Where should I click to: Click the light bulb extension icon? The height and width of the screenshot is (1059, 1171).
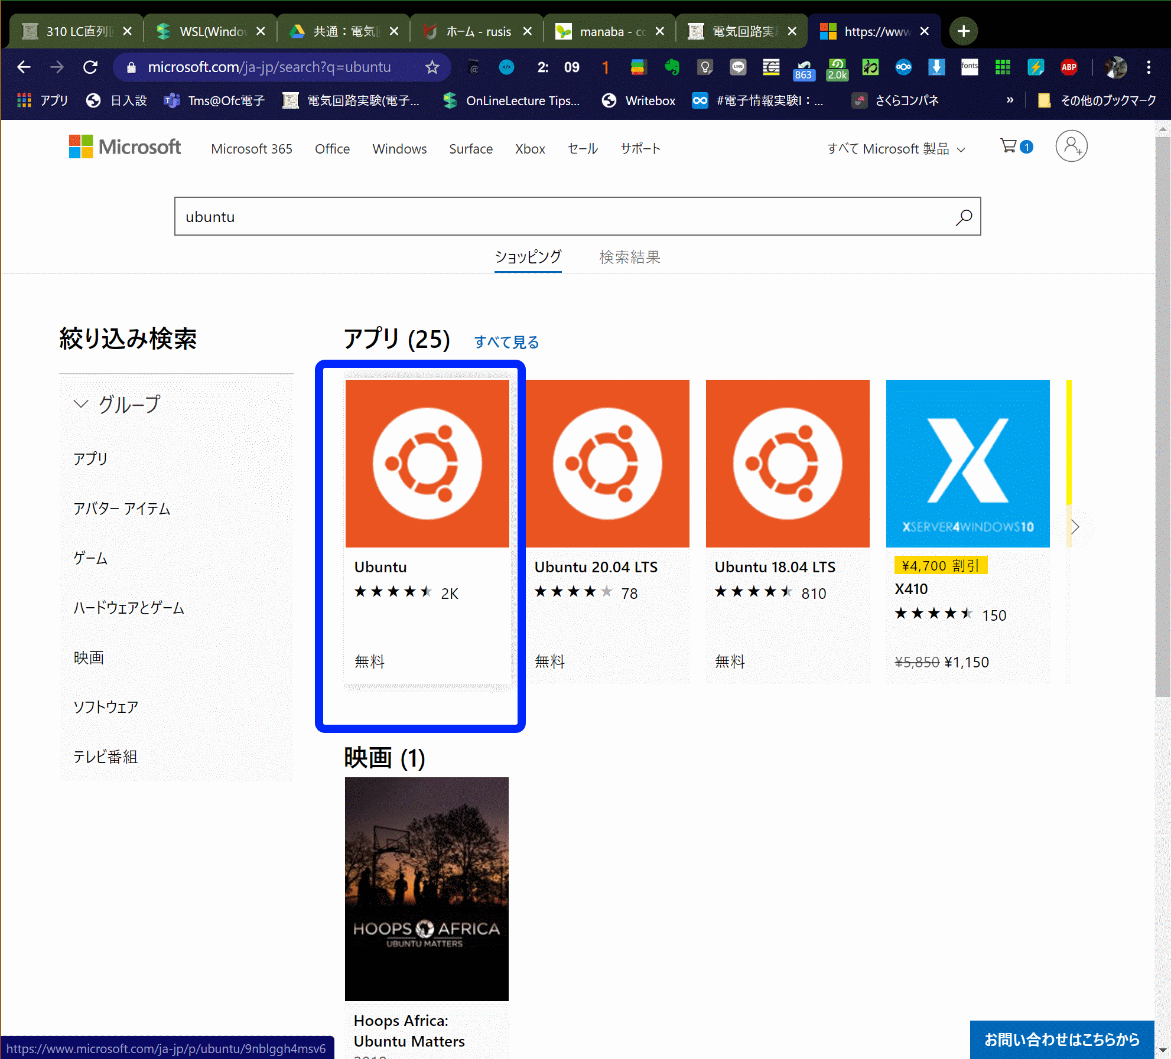(x=705, y=67)
